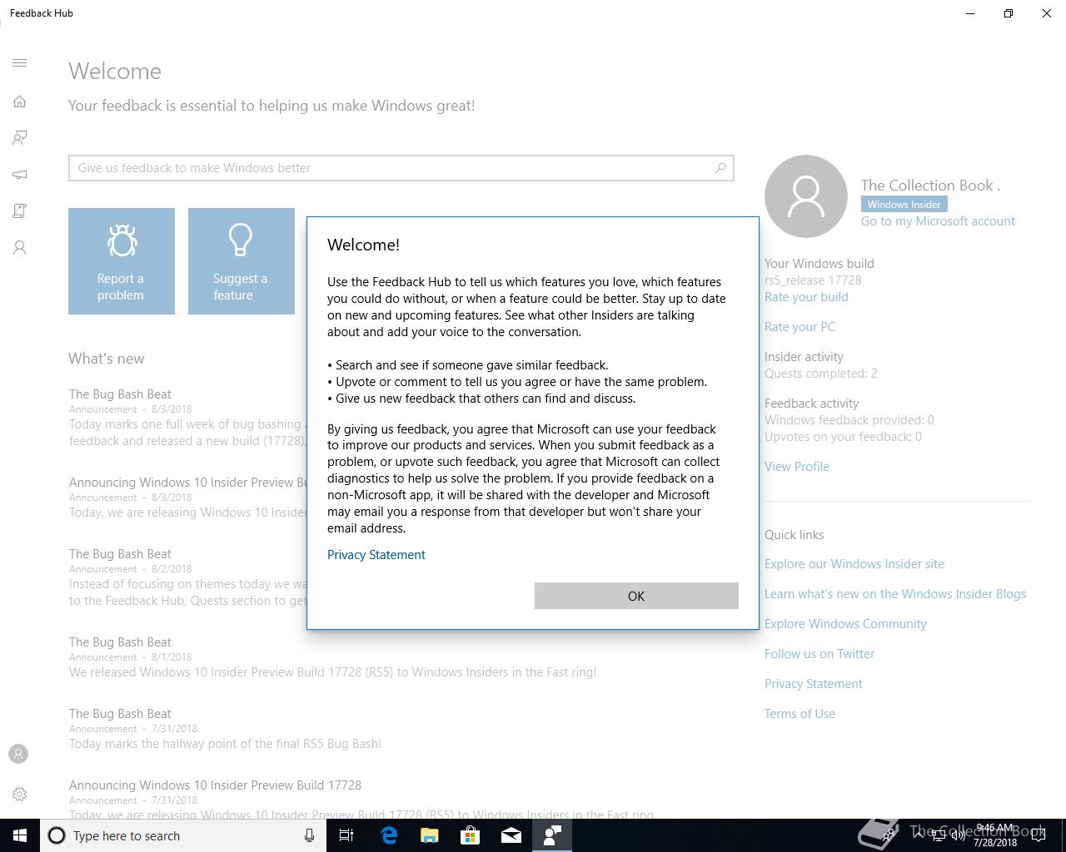Open Mail app from taskbar
The height and width of the screenshot is (852, 1066).
511,835
